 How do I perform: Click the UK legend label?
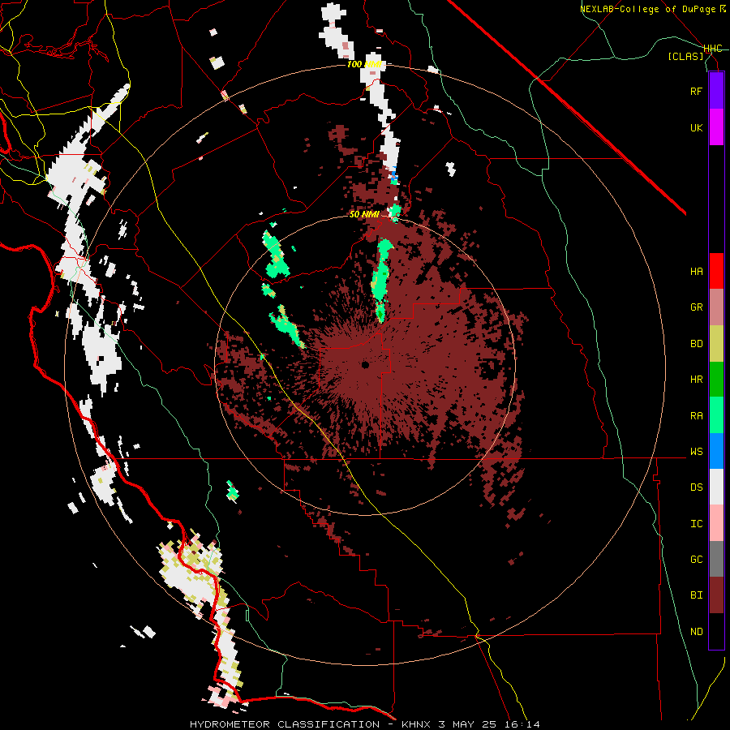[x=696, y=127]
